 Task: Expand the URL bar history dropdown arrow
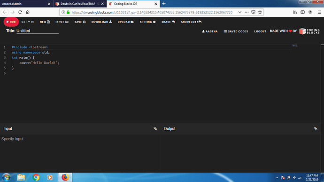pos(239,12)
